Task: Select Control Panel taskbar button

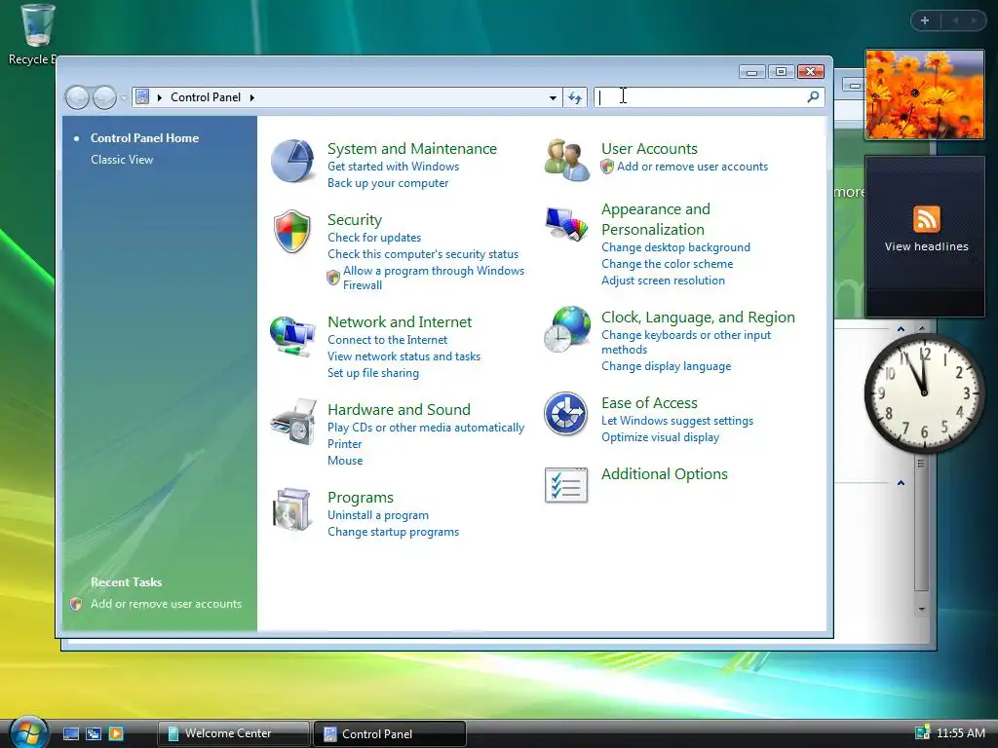Action: pyautogui.click(x=390, y=733)
